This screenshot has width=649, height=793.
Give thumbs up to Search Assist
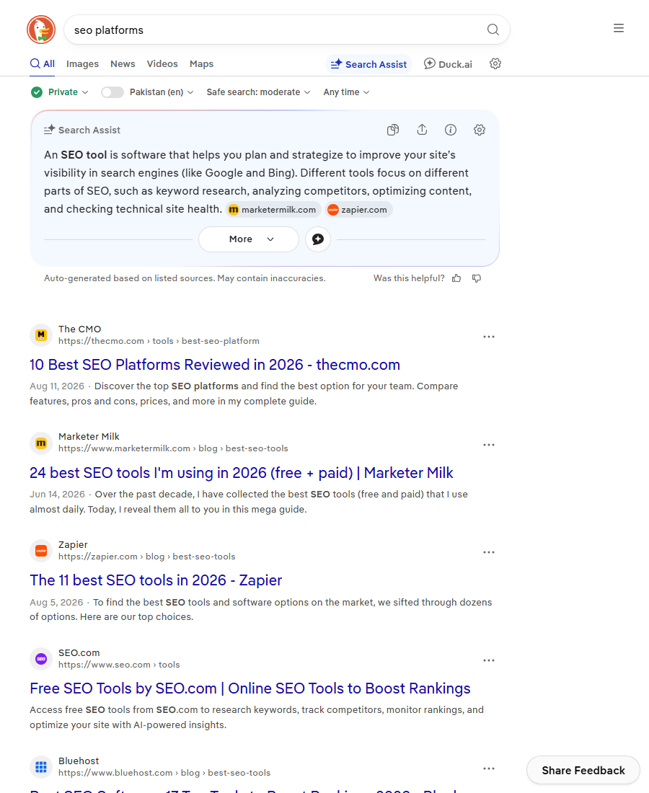tap(456, 278)
